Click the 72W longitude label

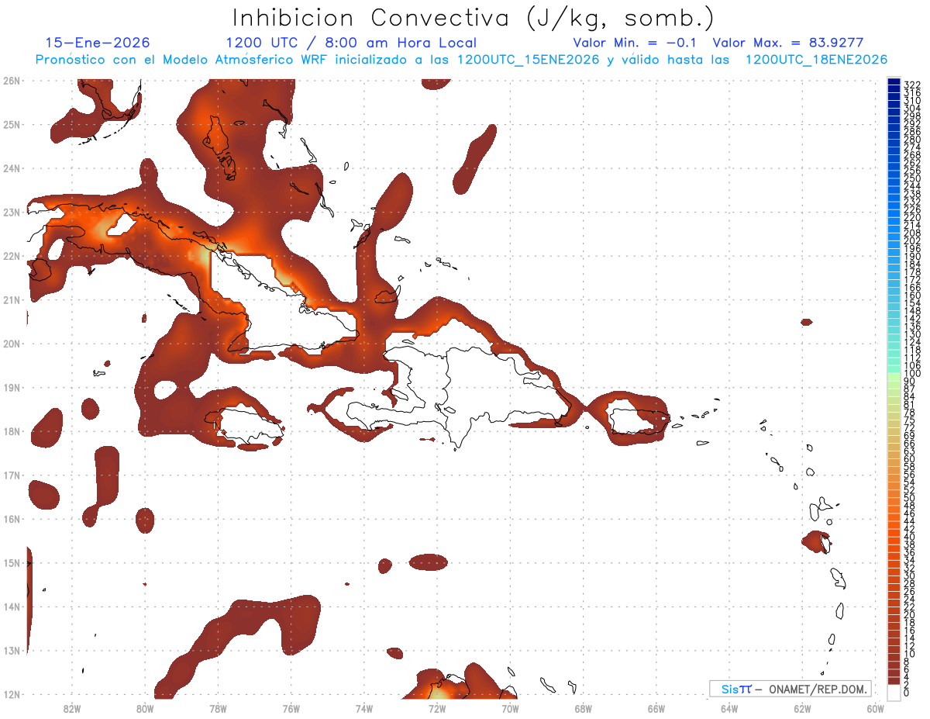click(x=437, y=708)
